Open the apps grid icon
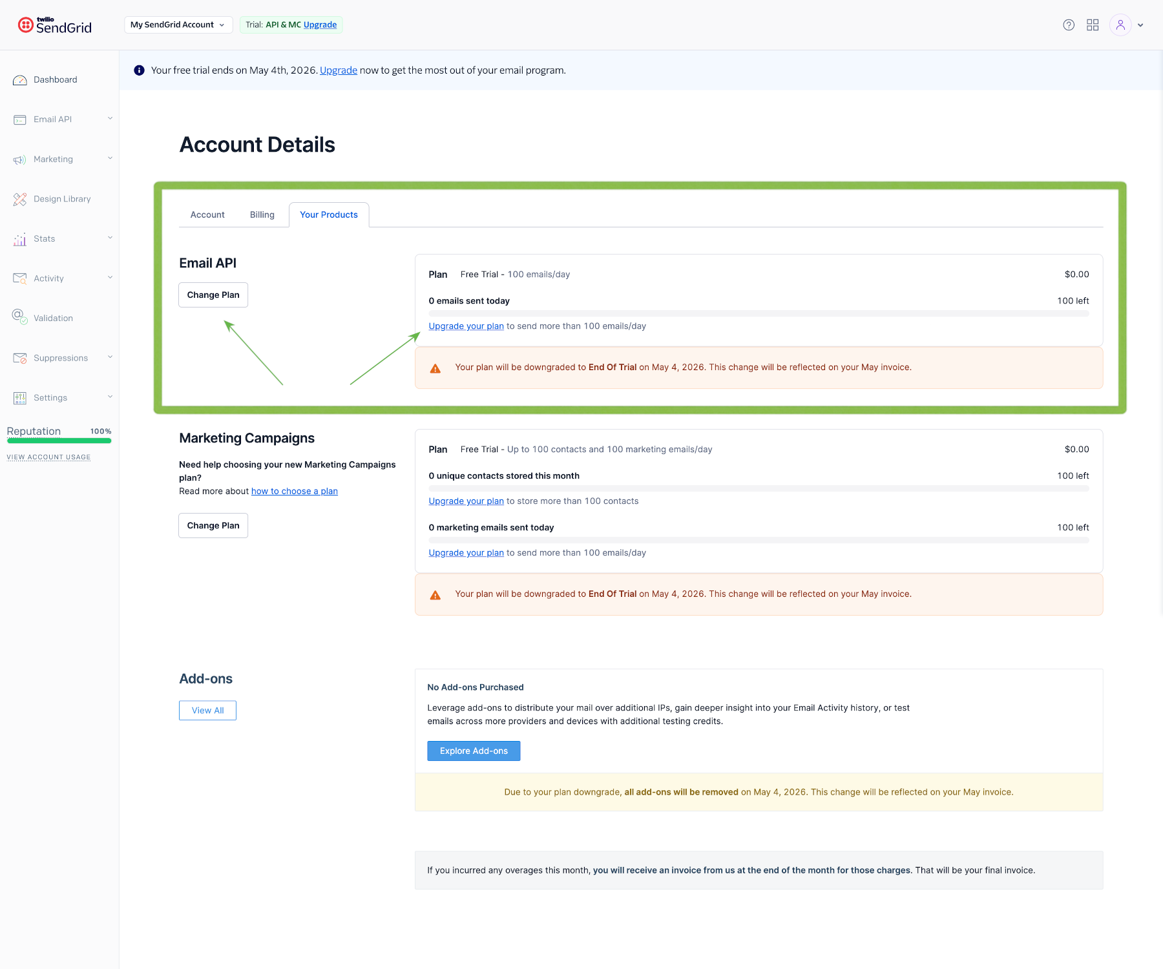 coord(1093,25)
